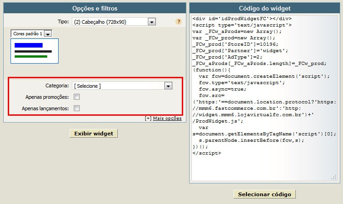Click the green color bar in the preview
This screenshot has height=204, width=343.
[x=31, y=57]
